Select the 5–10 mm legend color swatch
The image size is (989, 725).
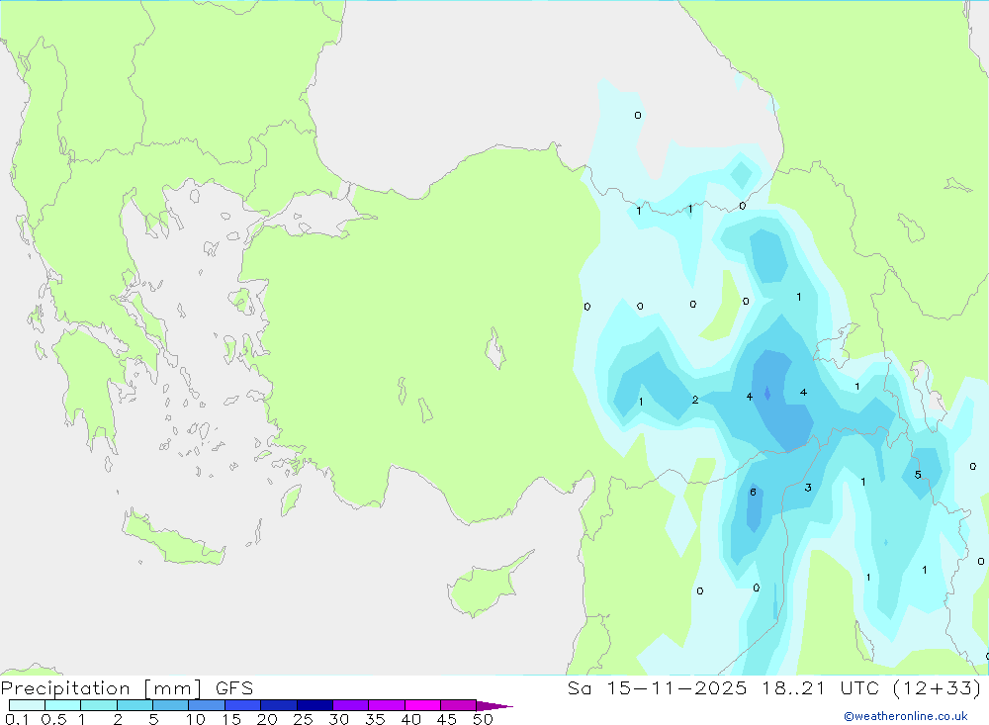click(170, 705)
